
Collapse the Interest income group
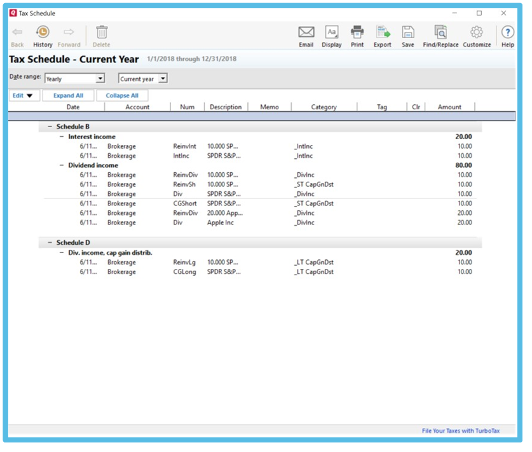click(x=62, y=137)
